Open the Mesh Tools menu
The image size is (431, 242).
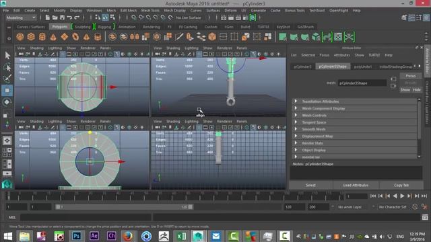pyautogui.click(x=150, y=11)
